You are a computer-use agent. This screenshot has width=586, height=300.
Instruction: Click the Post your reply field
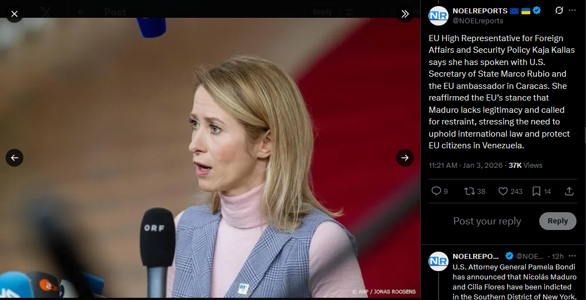(487, 221)
